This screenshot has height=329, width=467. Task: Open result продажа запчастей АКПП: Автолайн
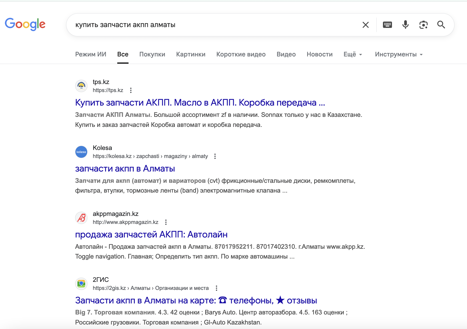[x=151, y=234]
